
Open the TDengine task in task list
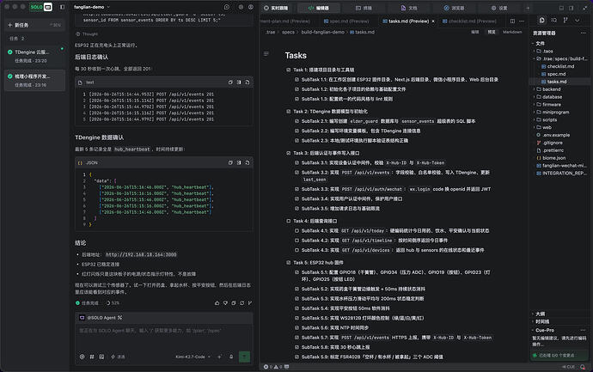tap(34, 56)
